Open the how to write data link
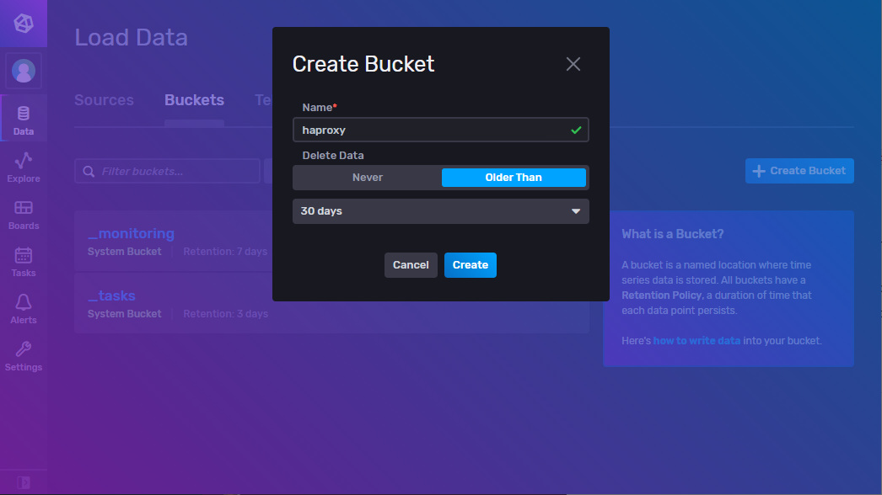The height and width of the screenshot is (495, 882). pos(696,340)
